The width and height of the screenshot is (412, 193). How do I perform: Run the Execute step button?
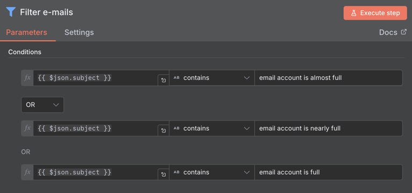[x=375, y=13]
